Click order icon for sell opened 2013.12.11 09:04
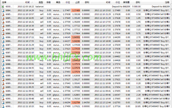 point(3,83)
